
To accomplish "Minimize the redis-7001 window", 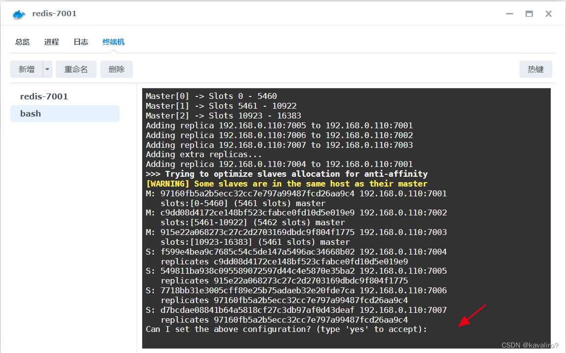I will click(509, 14).
